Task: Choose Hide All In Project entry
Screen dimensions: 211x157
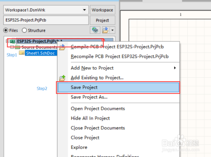Action: 119,118
